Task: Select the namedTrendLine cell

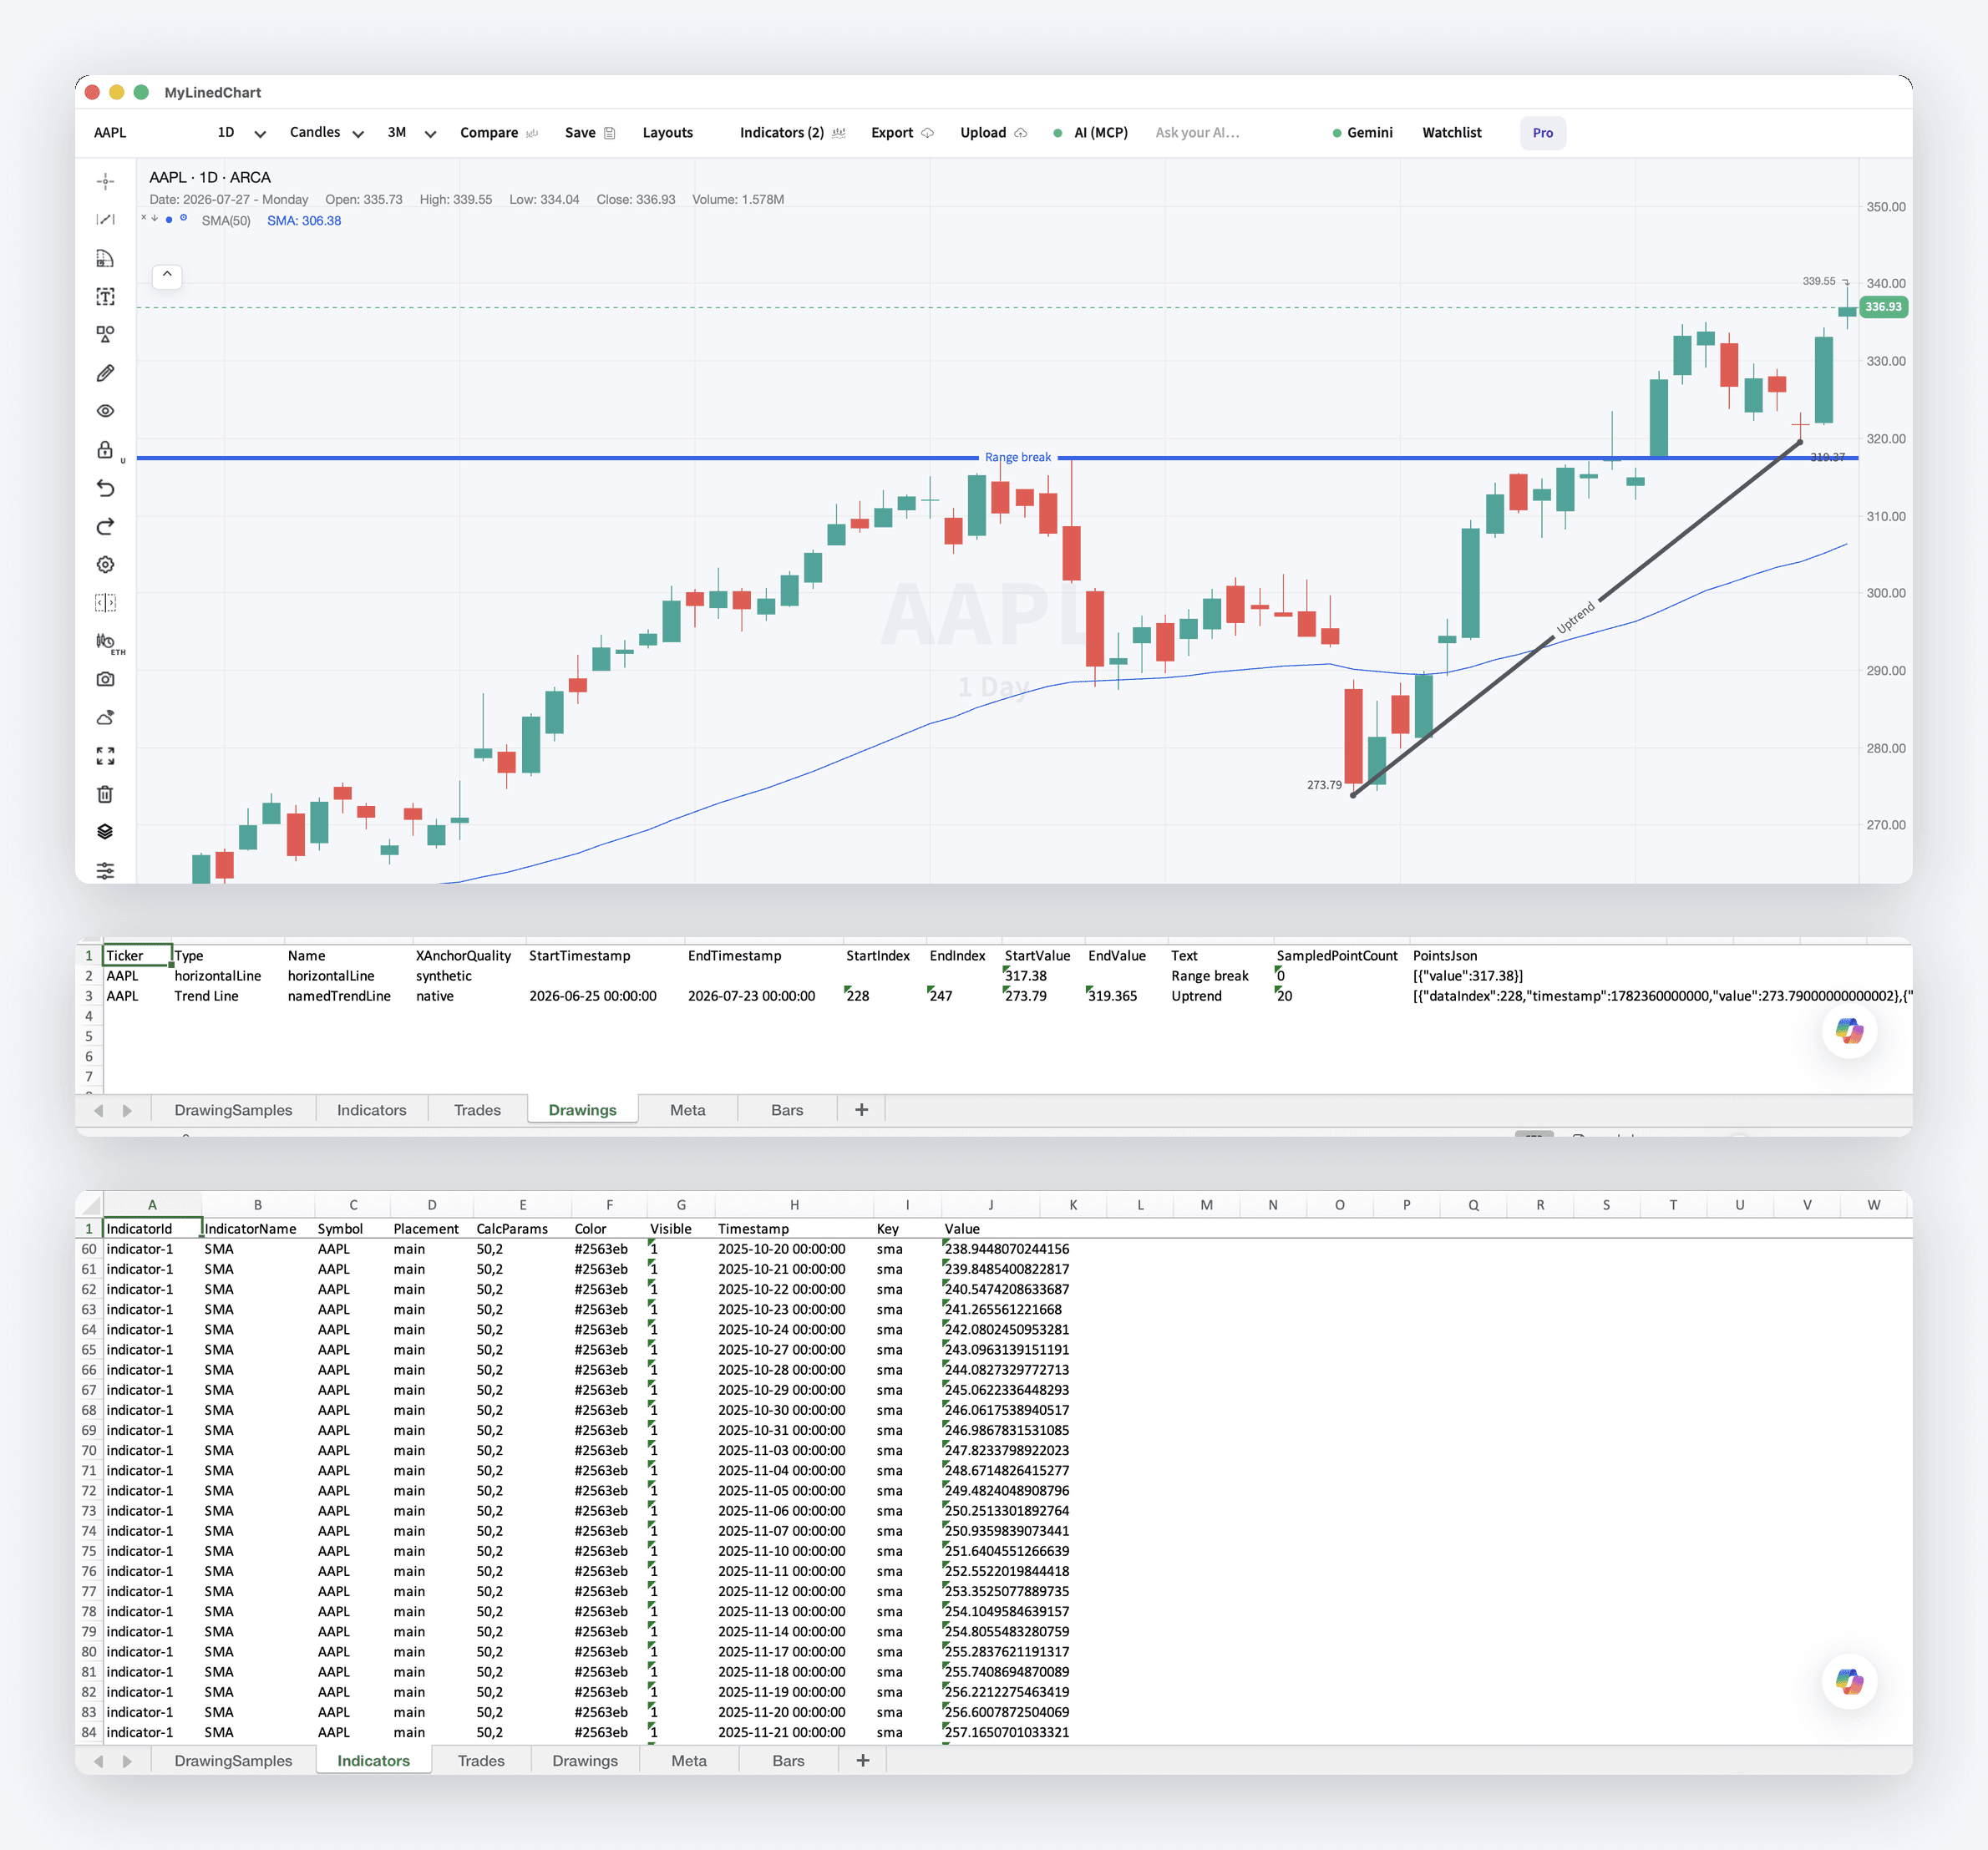Action: tap(348, 996)
